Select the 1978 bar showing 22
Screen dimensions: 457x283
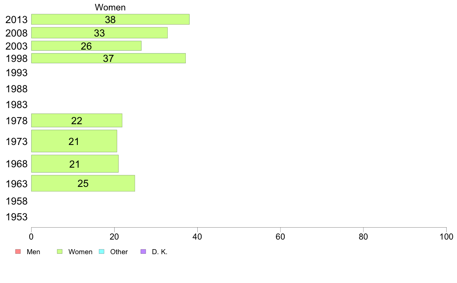point(77,120)
